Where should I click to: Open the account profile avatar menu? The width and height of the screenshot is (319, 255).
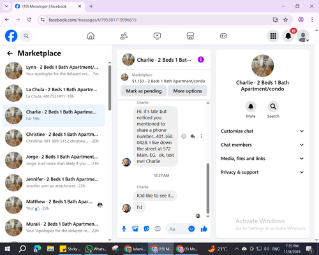303,36
